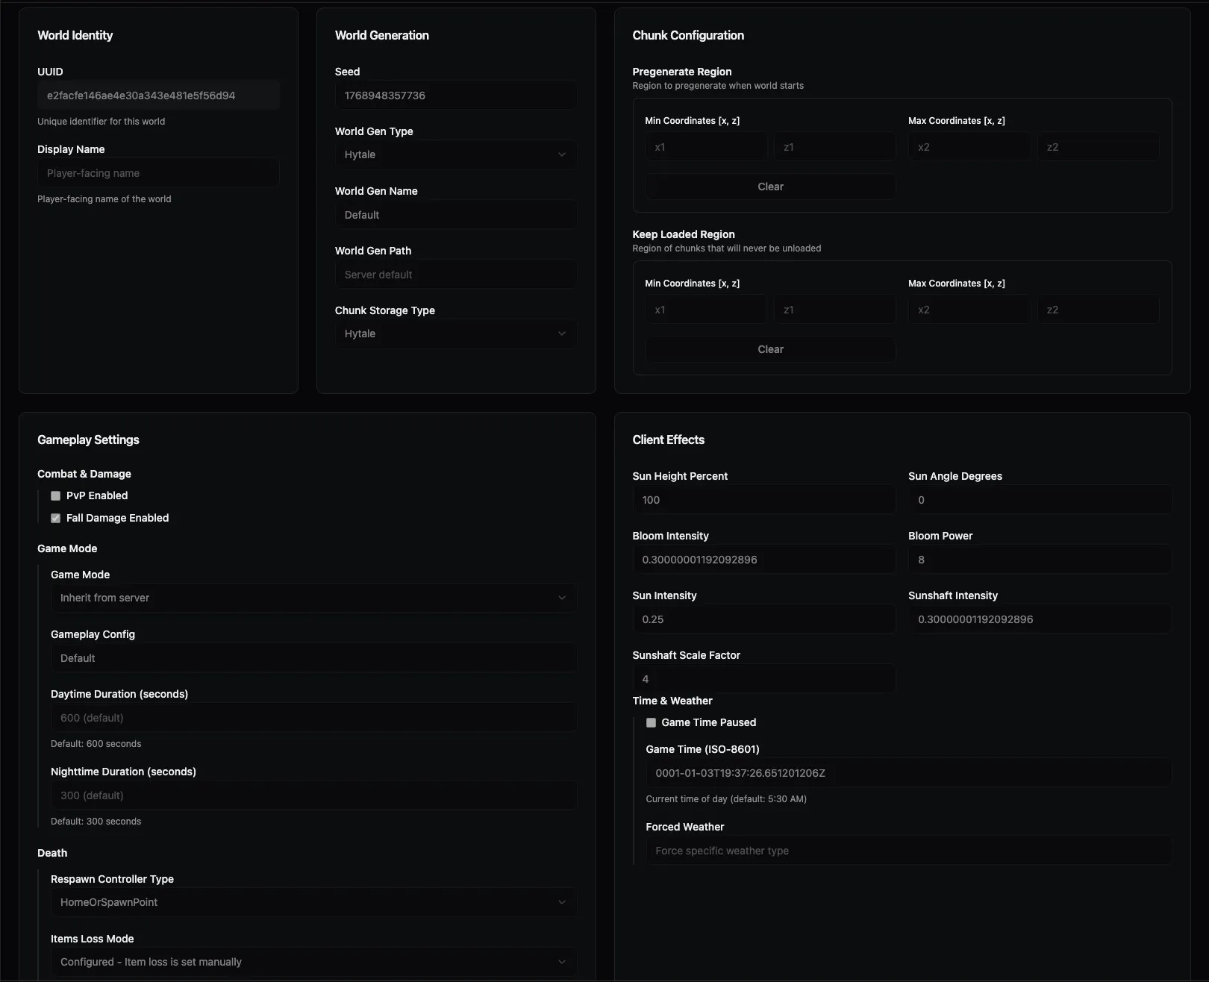This screenshot has width=1209, height=982.
Task: Open the Chunk Storage Type dropdown
Action: point(455,334)
